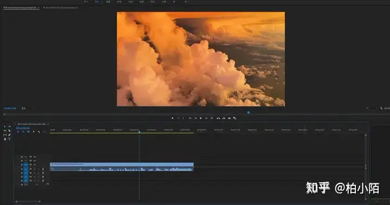Select the Type tool
The height and width of the screenshot is (205, 390).
click(x=9, y=139)
